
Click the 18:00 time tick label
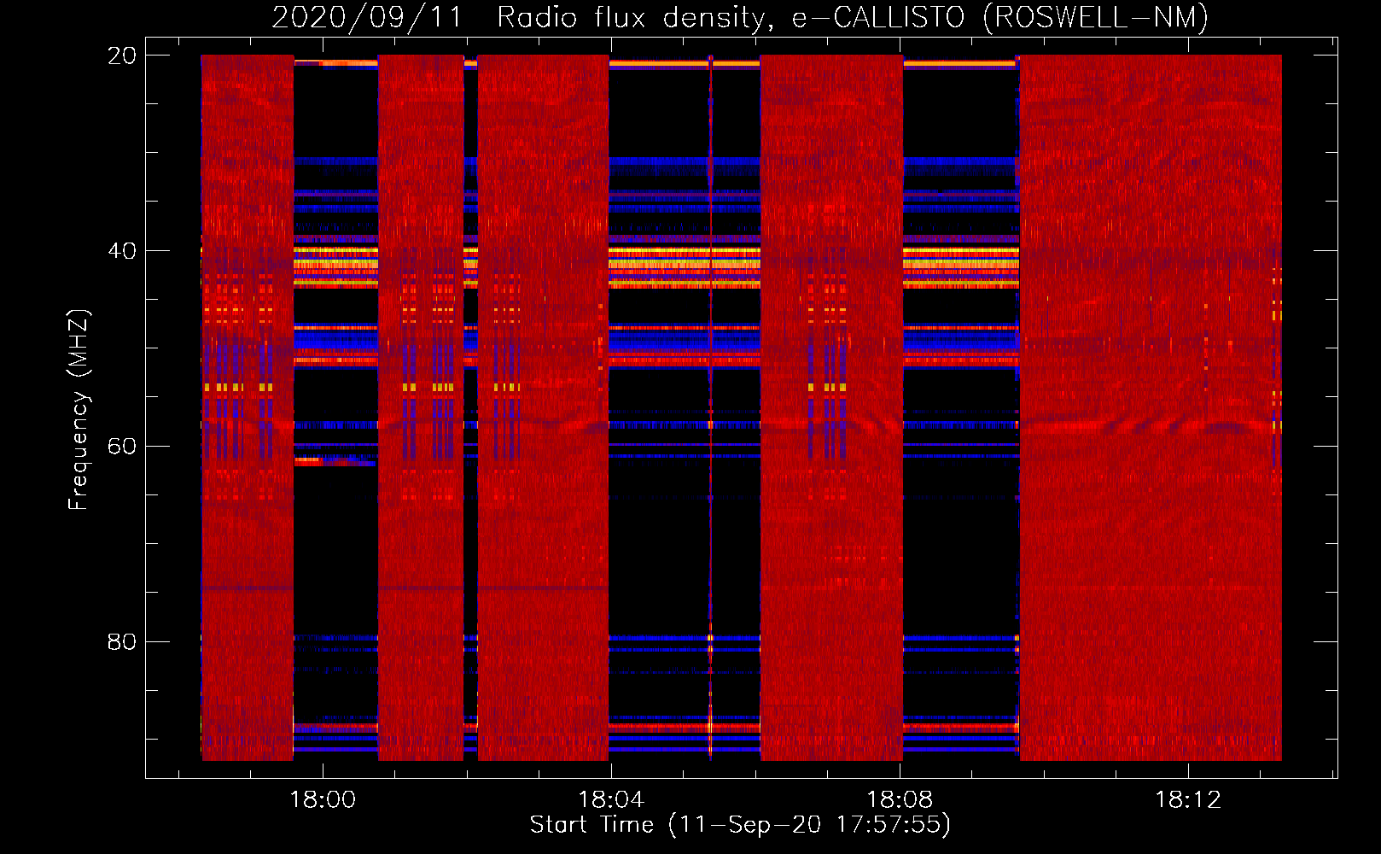click(323, 800)
